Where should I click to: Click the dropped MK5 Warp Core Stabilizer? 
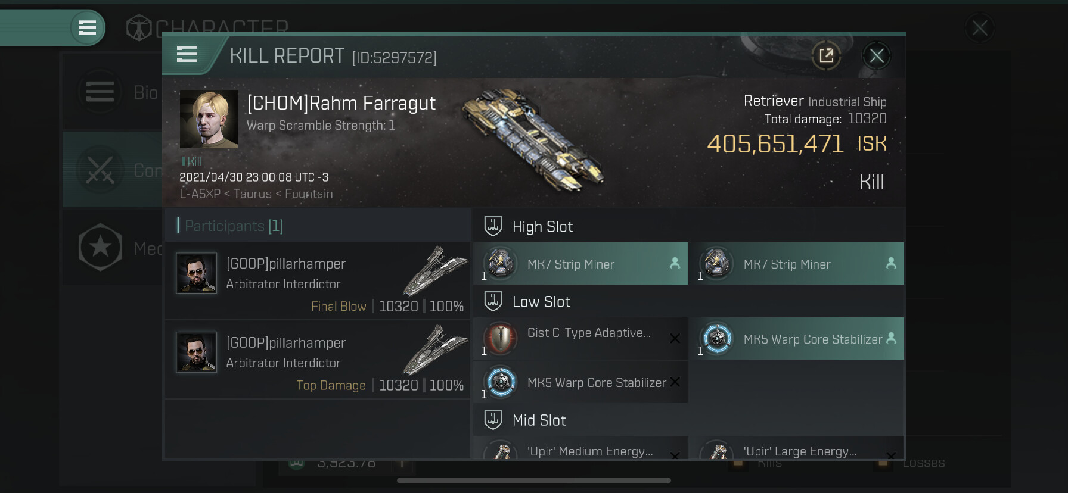click(581, 382)
